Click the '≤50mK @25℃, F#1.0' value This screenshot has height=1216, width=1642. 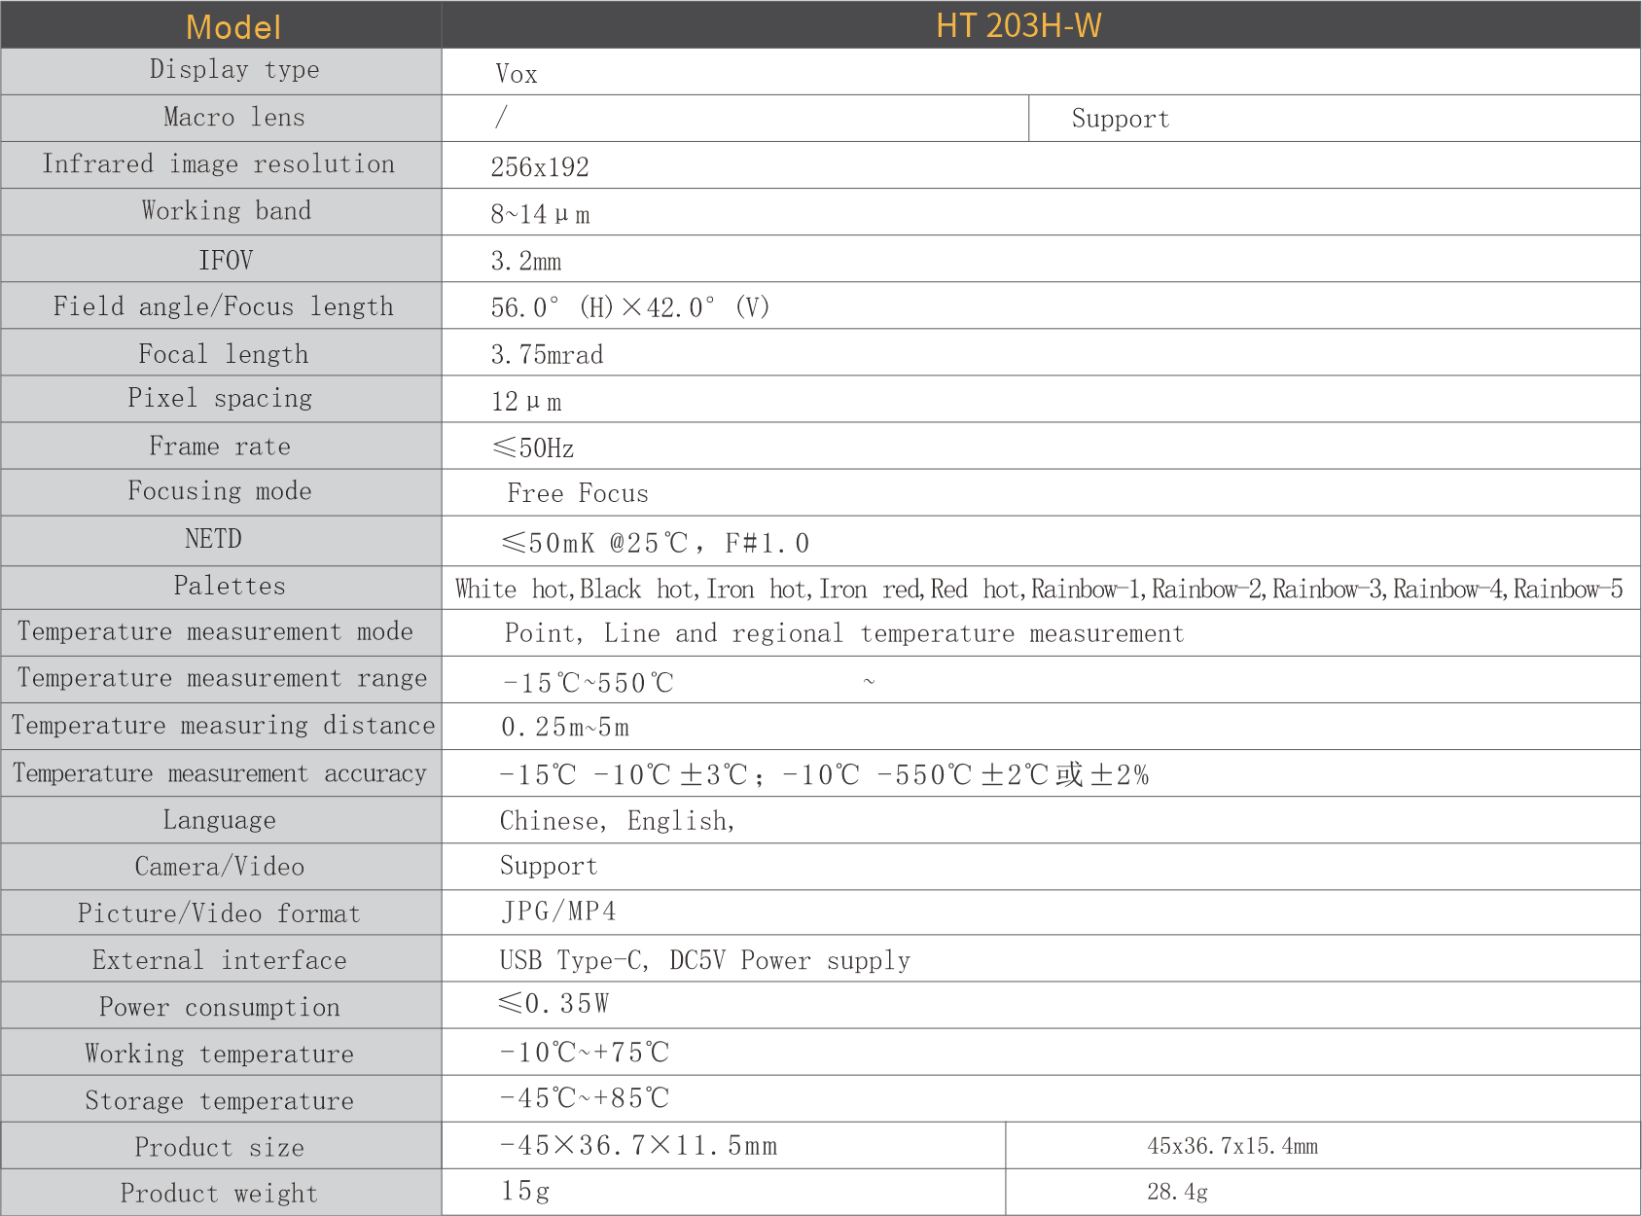[655, 543]
